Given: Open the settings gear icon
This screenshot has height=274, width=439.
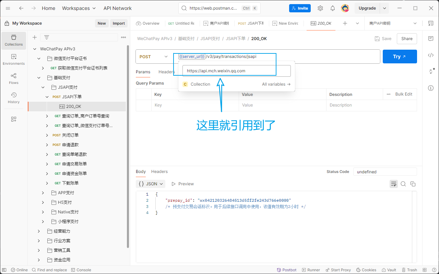Looking at the screenshot, I should point(320,8).
